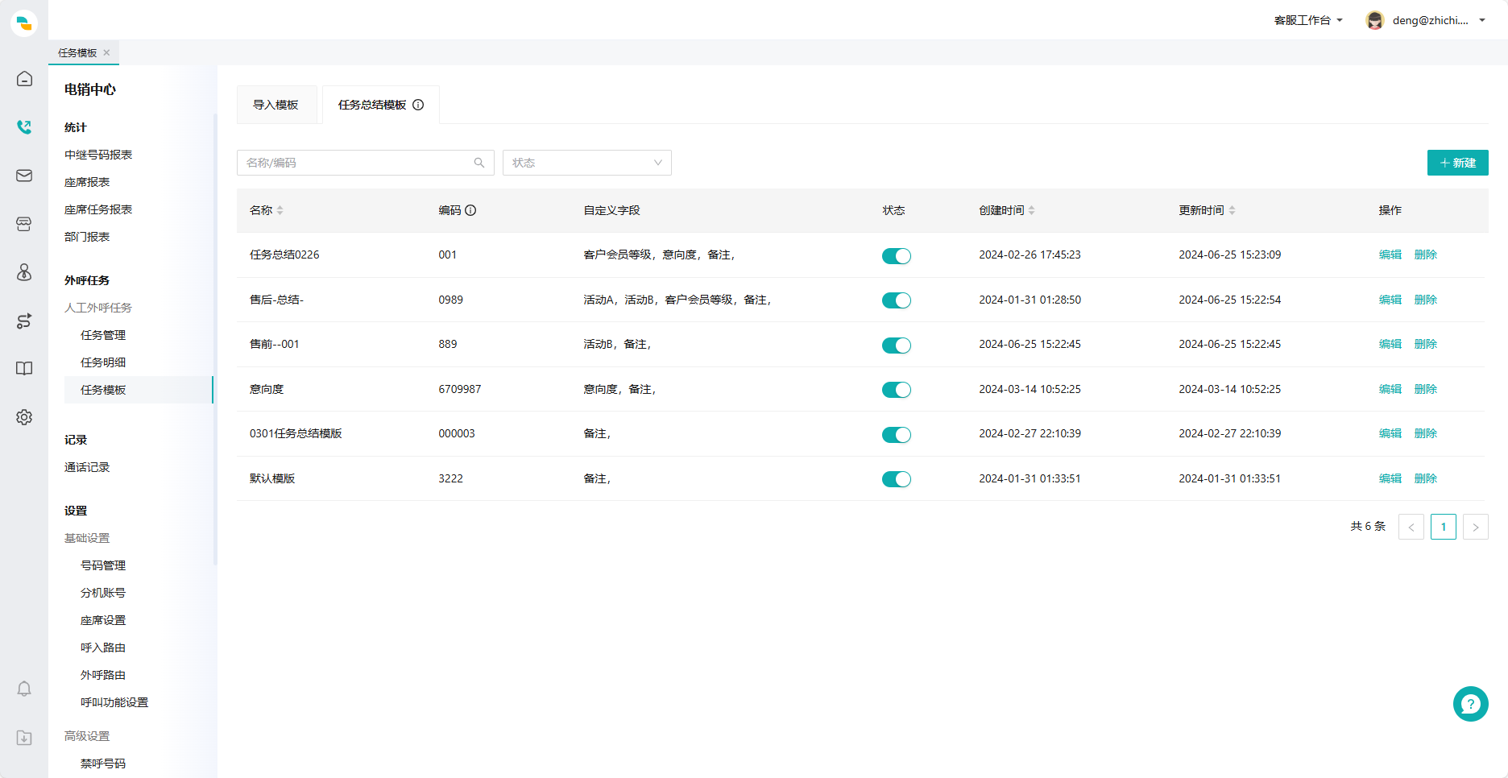Collapse the 基础设置 group
The image size is (1508, 778).
click(x=87, y=538)
